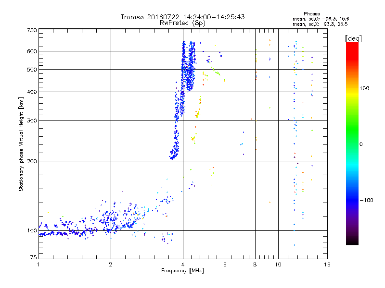
Task: Click the 'Stationary phase Virtual Height [km]' axis title
Action: 21,144
